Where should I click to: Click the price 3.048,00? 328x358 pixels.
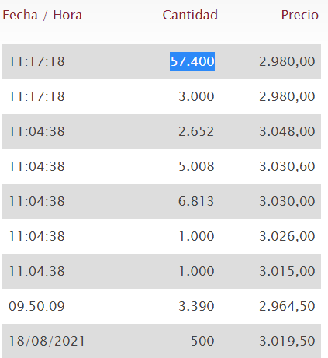tap(287, 131)
